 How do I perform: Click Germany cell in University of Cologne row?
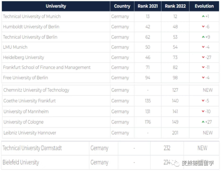click(x=120, y=122)
